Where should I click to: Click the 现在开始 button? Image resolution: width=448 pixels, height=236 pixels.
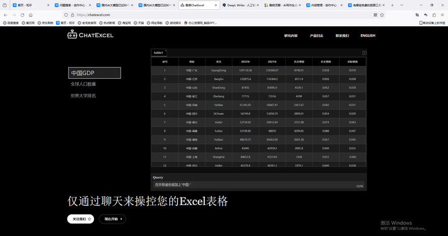113,219
